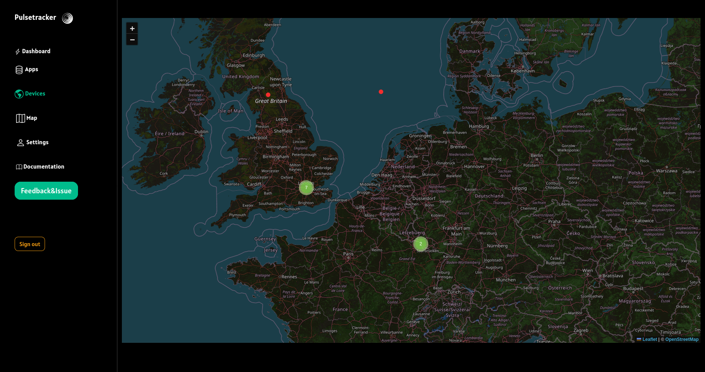Click the Dashboard lightning bolt icon
Image resolution: width=705 pixels, height=372 pixels.
coord(18,52)
